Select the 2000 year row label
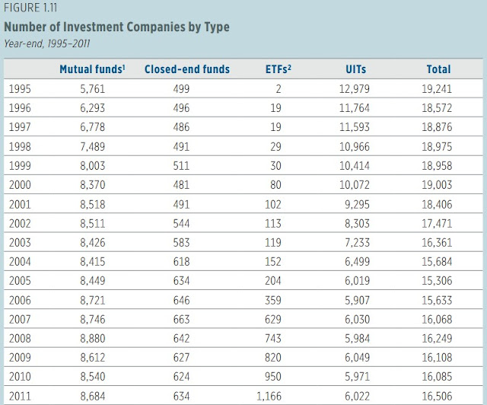 (20, 185)
